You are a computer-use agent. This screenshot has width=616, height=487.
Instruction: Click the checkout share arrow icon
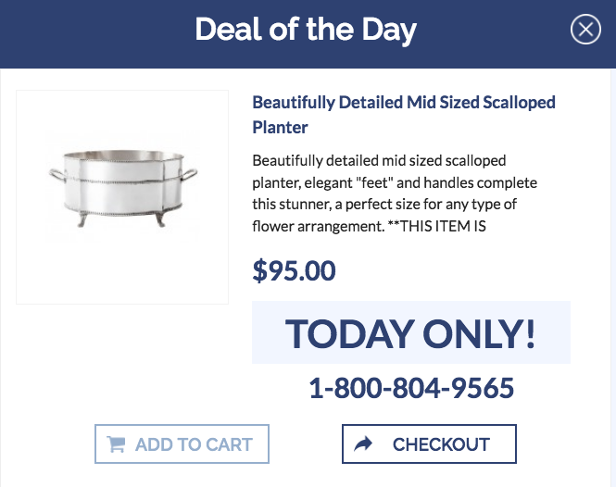[x=364, y=444]
